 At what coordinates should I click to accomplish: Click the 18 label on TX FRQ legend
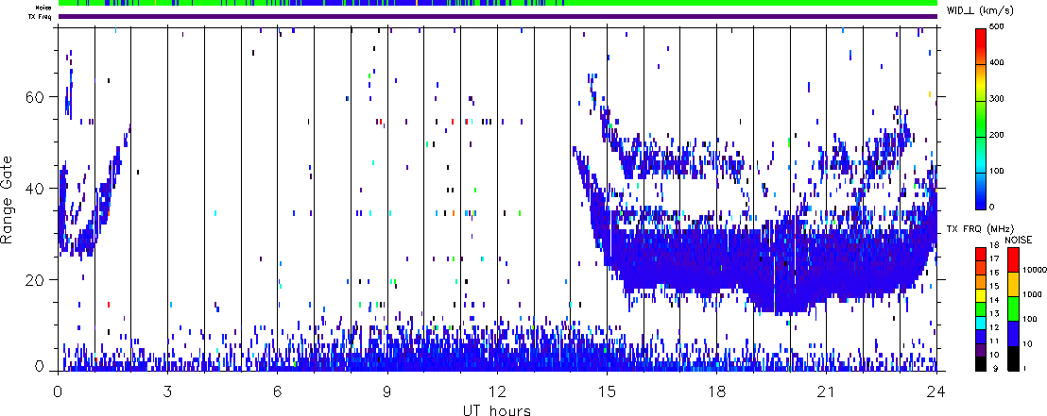pyautogui.click(x=994, y=245)
